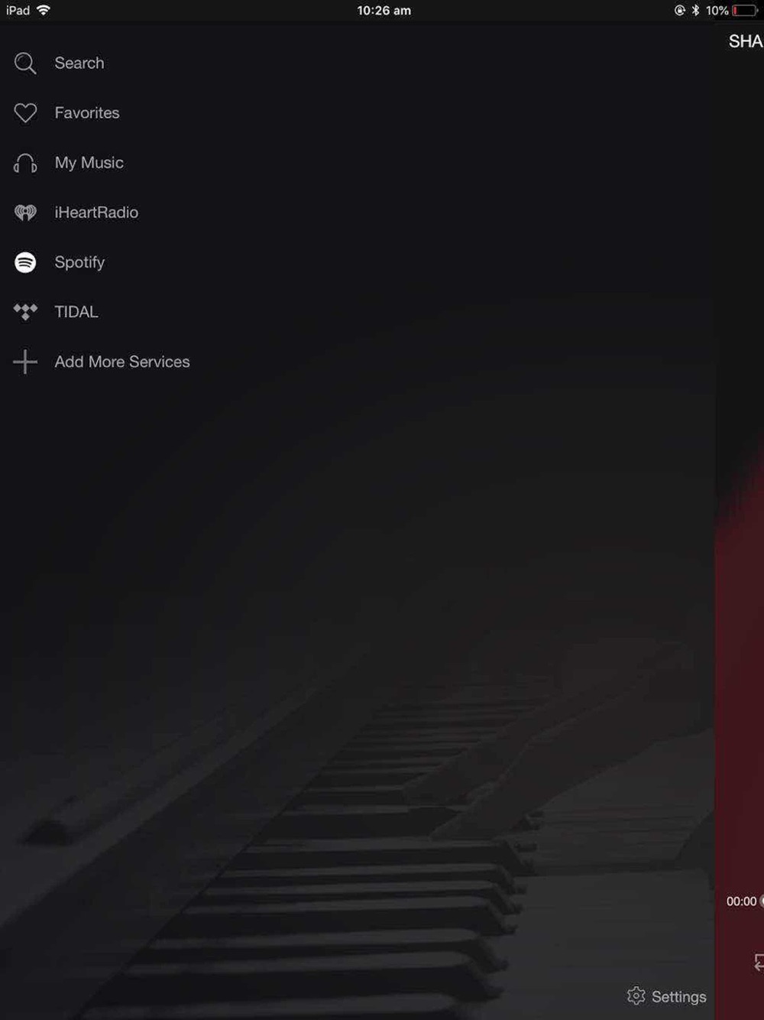Tap the 00:00 playback time indicator
764x1020 pixels.
(x=741, y=901)
